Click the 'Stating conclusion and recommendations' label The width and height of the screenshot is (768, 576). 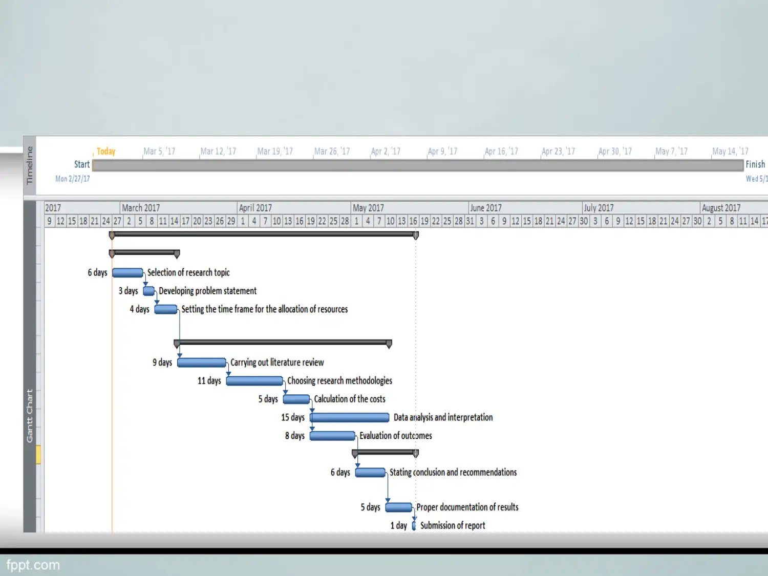coord(453,473)
